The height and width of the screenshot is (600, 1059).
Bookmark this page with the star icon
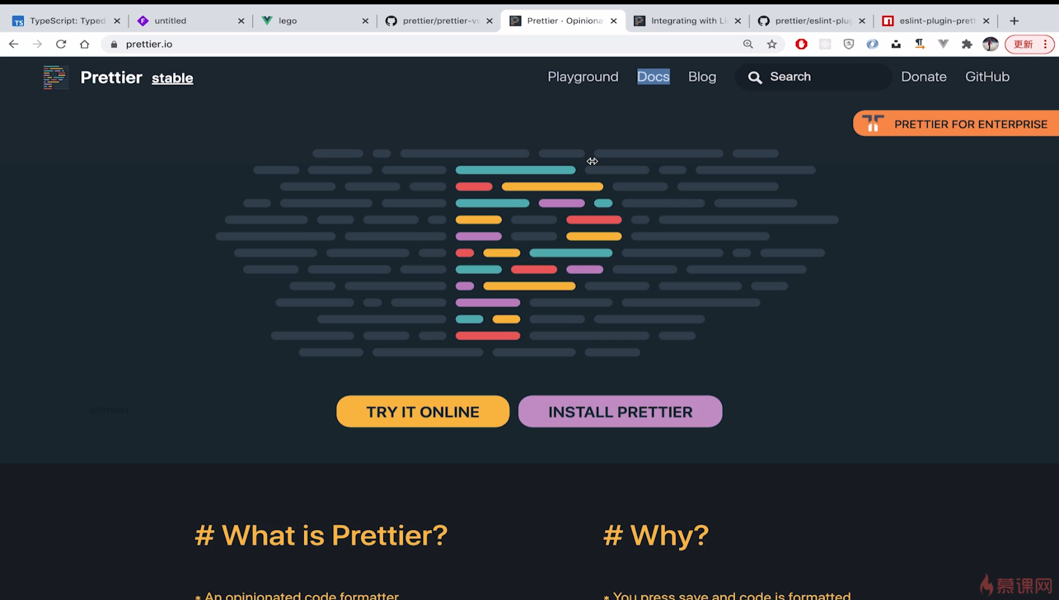pos(772,44)
